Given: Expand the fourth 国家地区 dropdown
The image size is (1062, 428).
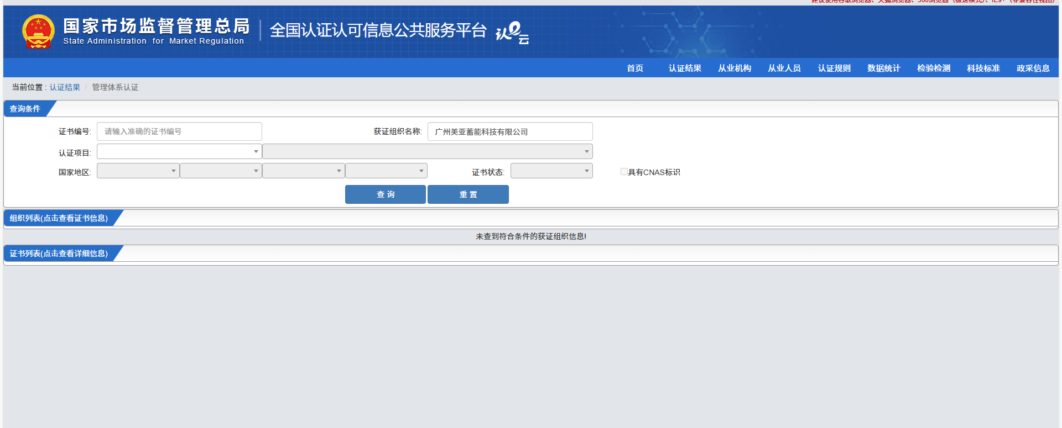Looking at the screenshot, I should pyautogui.click(x=386, y=171).
